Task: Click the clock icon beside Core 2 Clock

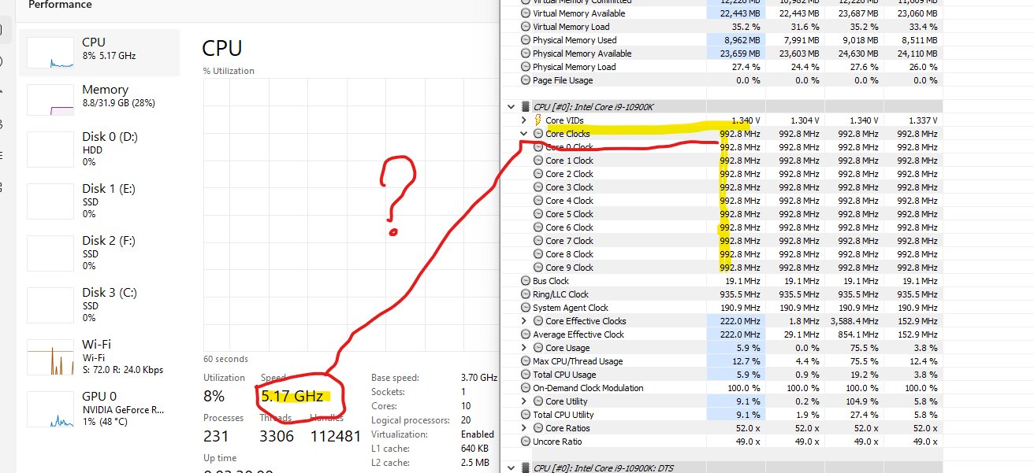Action: 538,174
